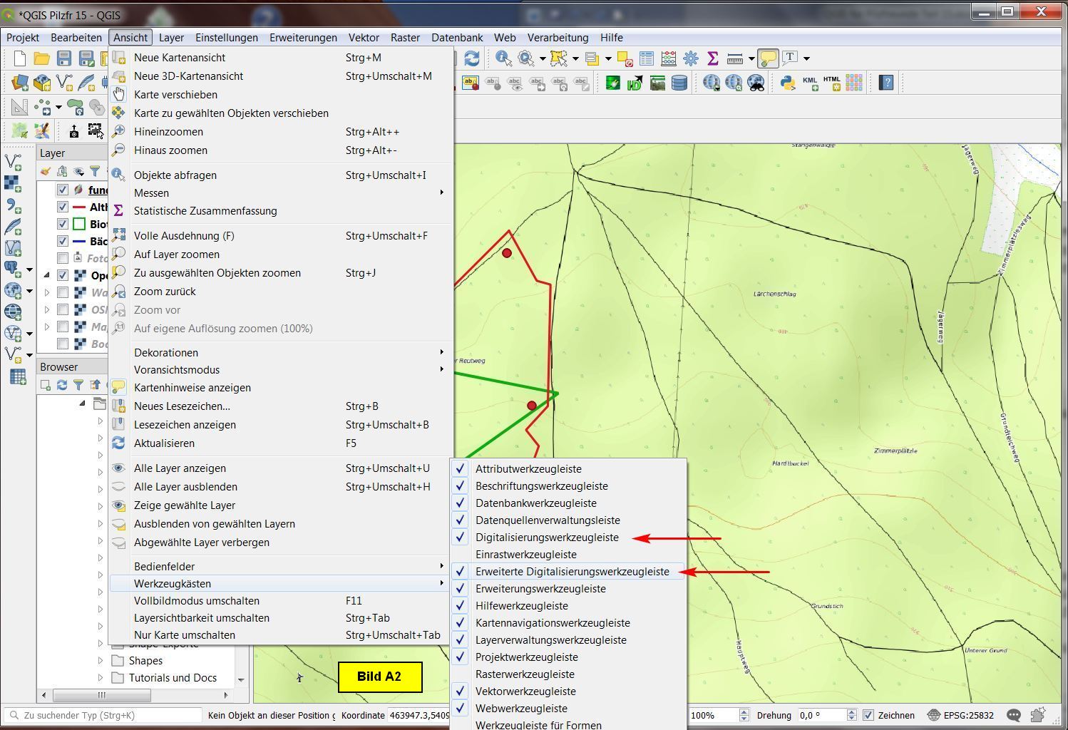Click the Identify Features tool icon
Viewport: 1068px width, 730px height.
pyautogui.click(x=503, y=58)
